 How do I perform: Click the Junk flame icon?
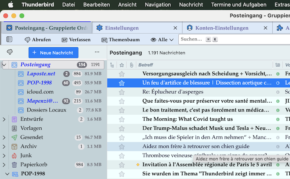tap(14, 156)
